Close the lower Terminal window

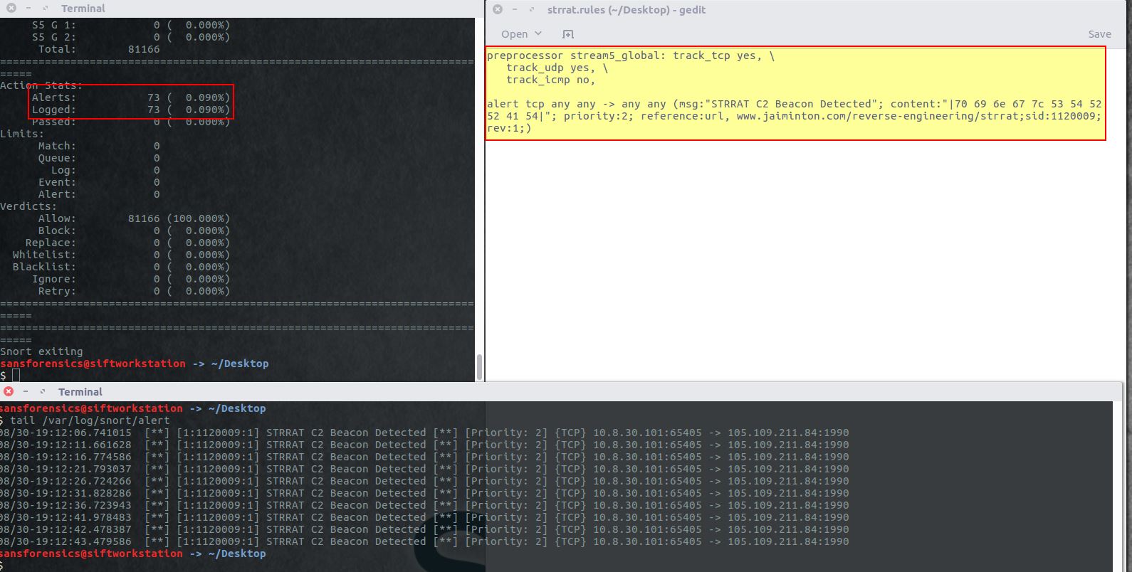coord(9,391)
